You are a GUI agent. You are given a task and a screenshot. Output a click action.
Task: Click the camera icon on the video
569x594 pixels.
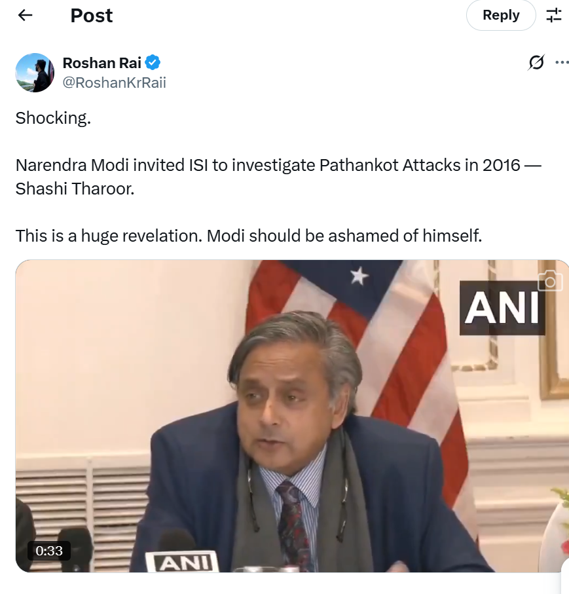click(x=550, y=281)
